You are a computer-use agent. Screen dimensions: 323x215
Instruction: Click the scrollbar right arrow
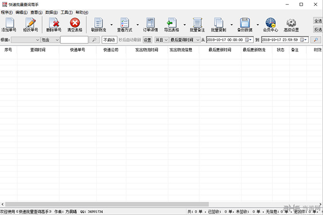pyautogui.click(x=320, y=204)
